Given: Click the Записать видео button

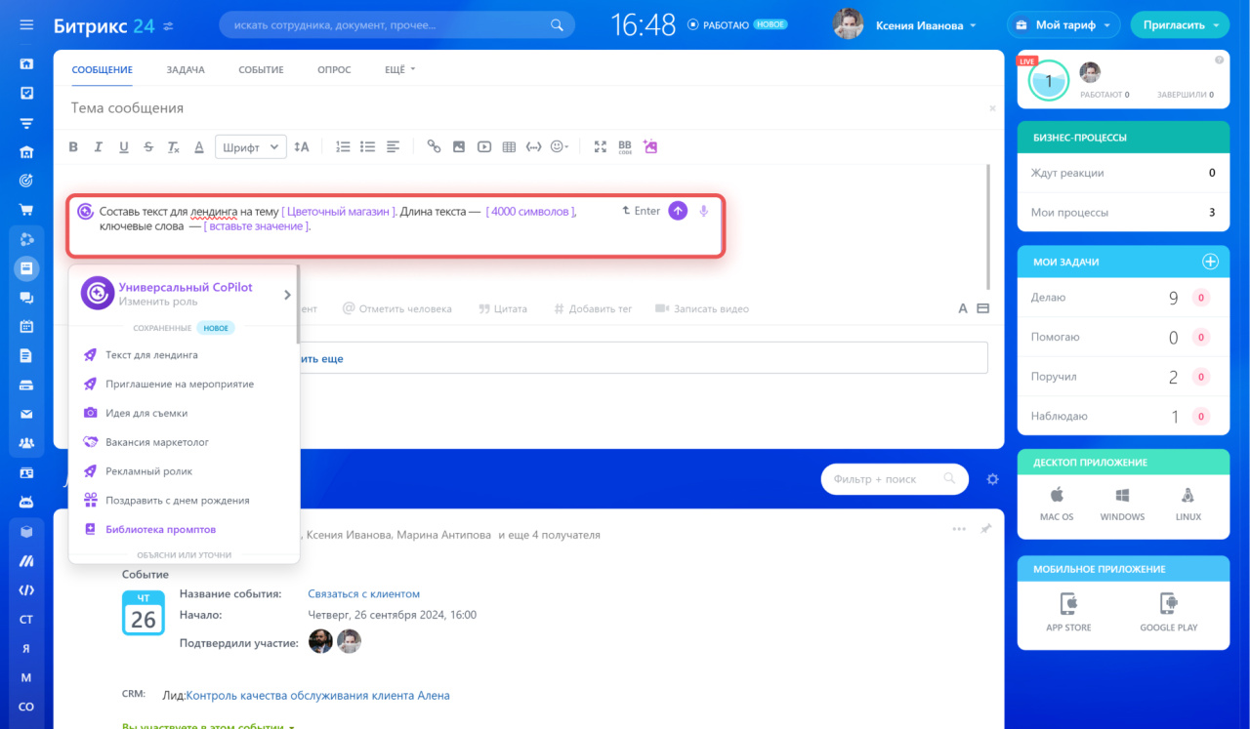Looking at the screenshot, I should (702, 308).
